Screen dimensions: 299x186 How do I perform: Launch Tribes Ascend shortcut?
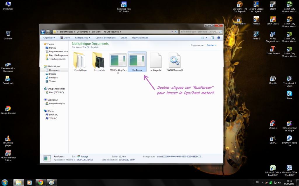pos(273,50)
